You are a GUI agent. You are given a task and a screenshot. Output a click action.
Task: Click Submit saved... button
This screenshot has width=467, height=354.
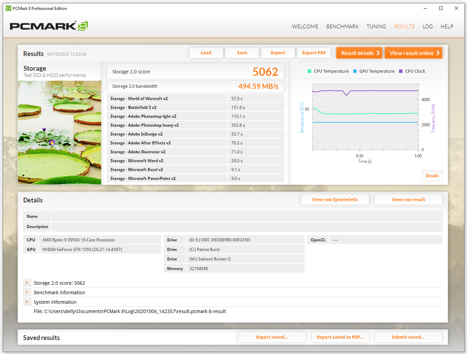pos(408,337)
